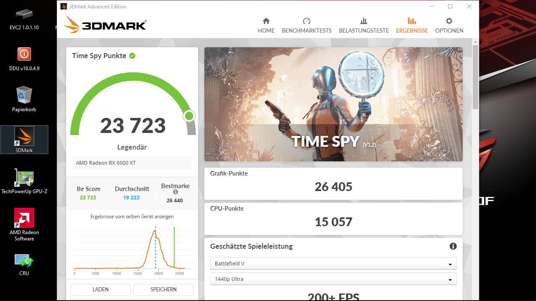Image resolution: width=536 pixels, height=301 pixels.
Task: Click the Grafik-Punkte value 26 405
Action: (x=333, y=186)
